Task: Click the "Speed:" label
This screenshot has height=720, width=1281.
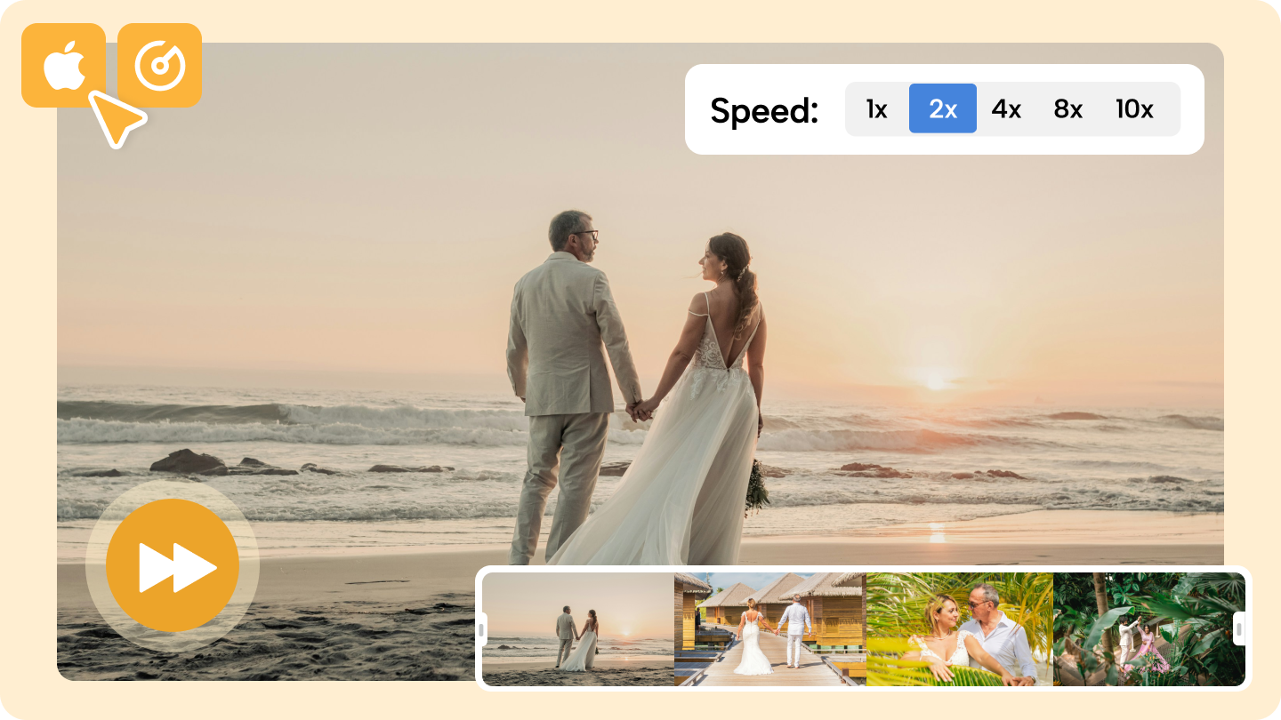Action: (764, 111)
